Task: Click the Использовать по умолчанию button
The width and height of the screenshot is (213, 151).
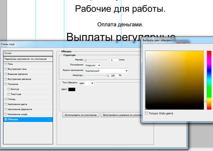Action: coord(81,115)
